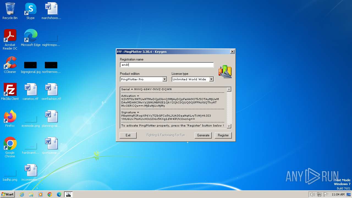Open Acrobat Reader DC shortcut
352x198 pixels.
[10, 40]
